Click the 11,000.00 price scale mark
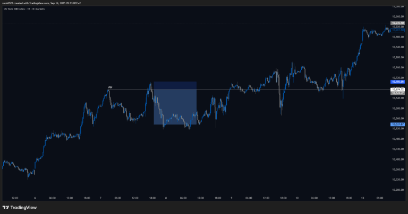The width and height of the screenshot is (408, 214). [398, 6]
